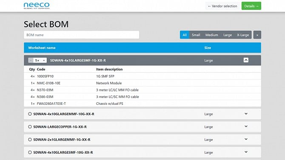Filter BOMs by Large size

click(x=228, y=35)
